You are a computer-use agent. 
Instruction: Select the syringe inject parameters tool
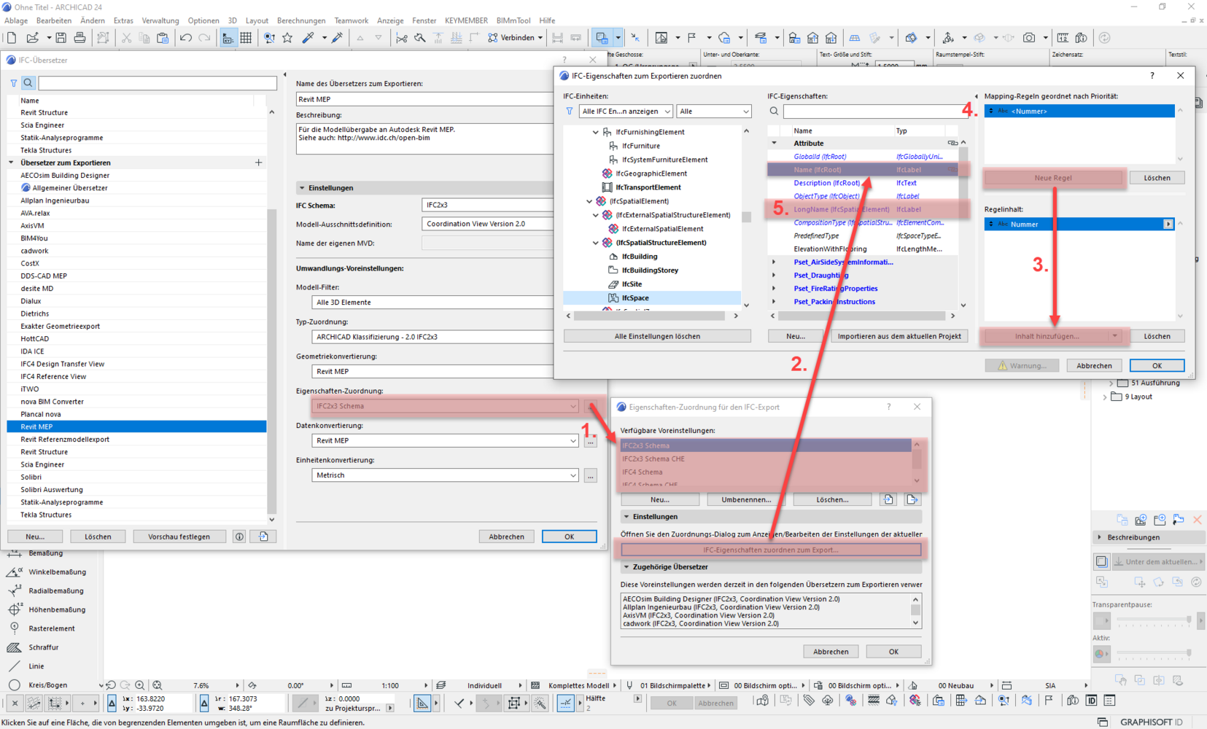[x=337, y=38]
